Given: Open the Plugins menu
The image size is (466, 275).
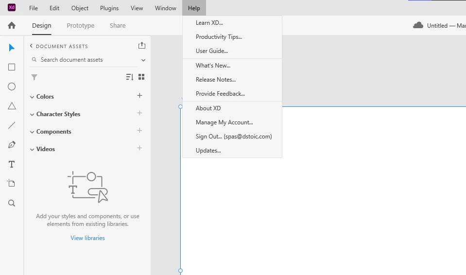Looking at the screenshot, I should (109, 8).
